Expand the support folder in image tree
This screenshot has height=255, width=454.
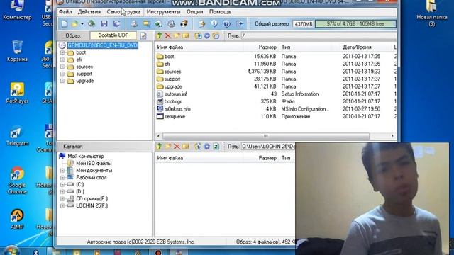pyautogui.click(x=62, y=74)
